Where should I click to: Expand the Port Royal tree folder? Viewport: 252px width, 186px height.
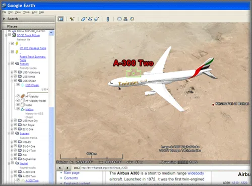(x=12, y=125)
